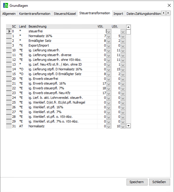Close the Grundlagen dialog with X
This screenshot has width=174, height=192.
click(x=169, y=5)
